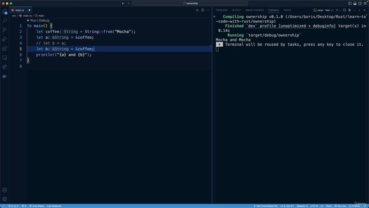Switch to the Output panel tab
The image size is (369, 208).
[x=236, y=10]
